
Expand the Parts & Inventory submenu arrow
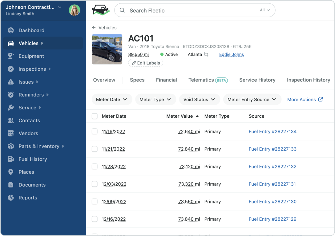(x=63, y=146)
